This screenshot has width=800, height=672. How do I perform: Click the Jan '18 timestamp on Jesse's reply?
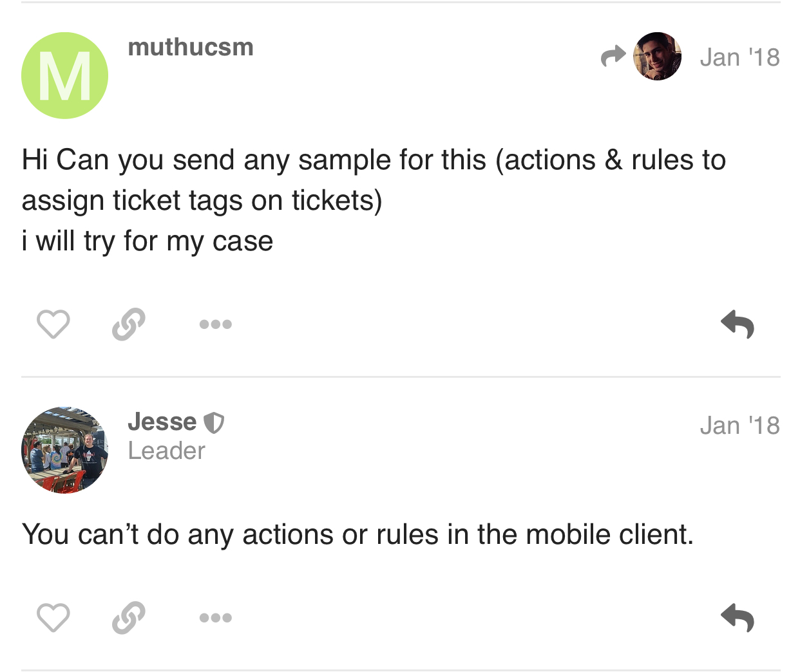point(740,425)
